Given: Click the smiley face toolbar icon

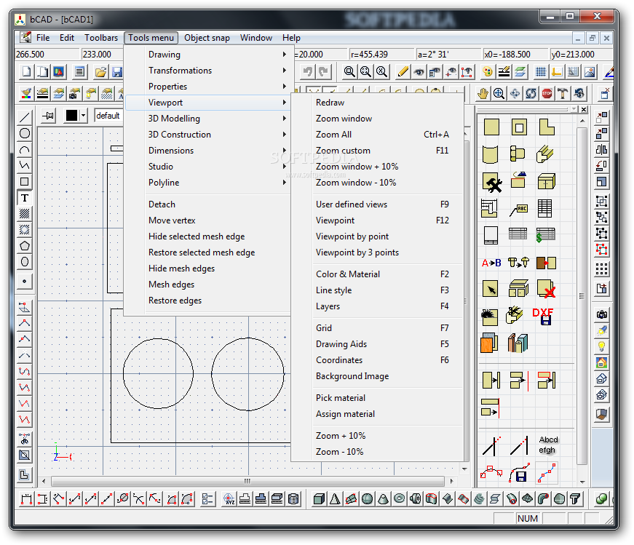Looking at the screenshot, I should [x=488, y=72].
